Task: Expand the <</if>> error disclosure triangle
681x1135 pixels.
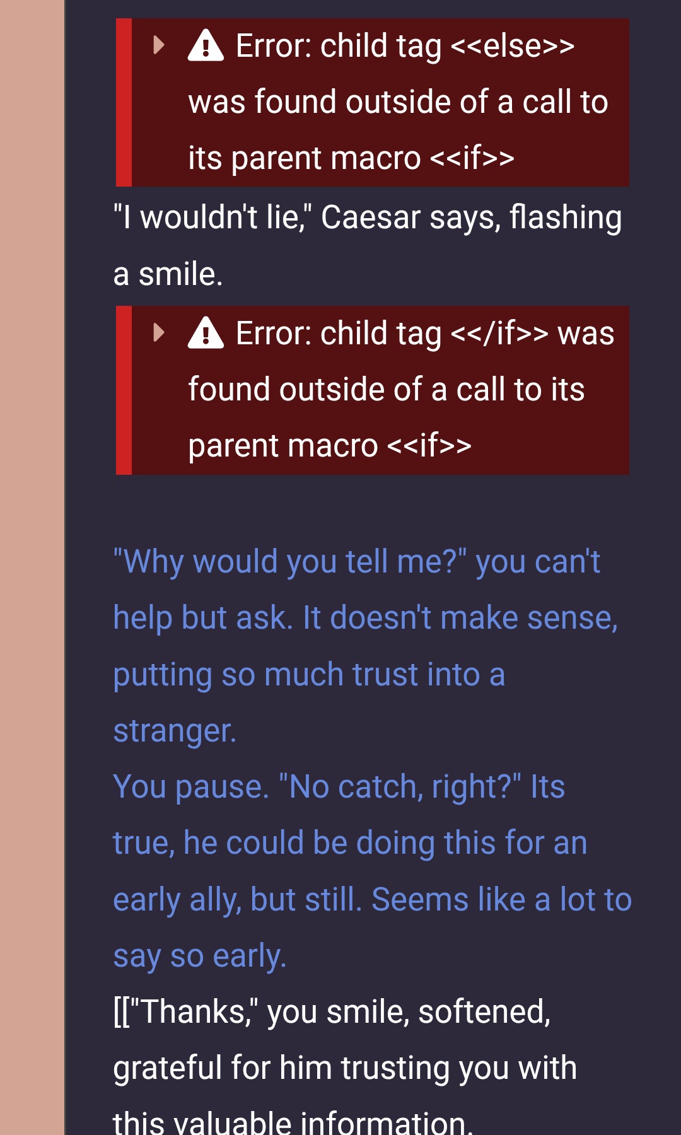Action: coord(159,333)
